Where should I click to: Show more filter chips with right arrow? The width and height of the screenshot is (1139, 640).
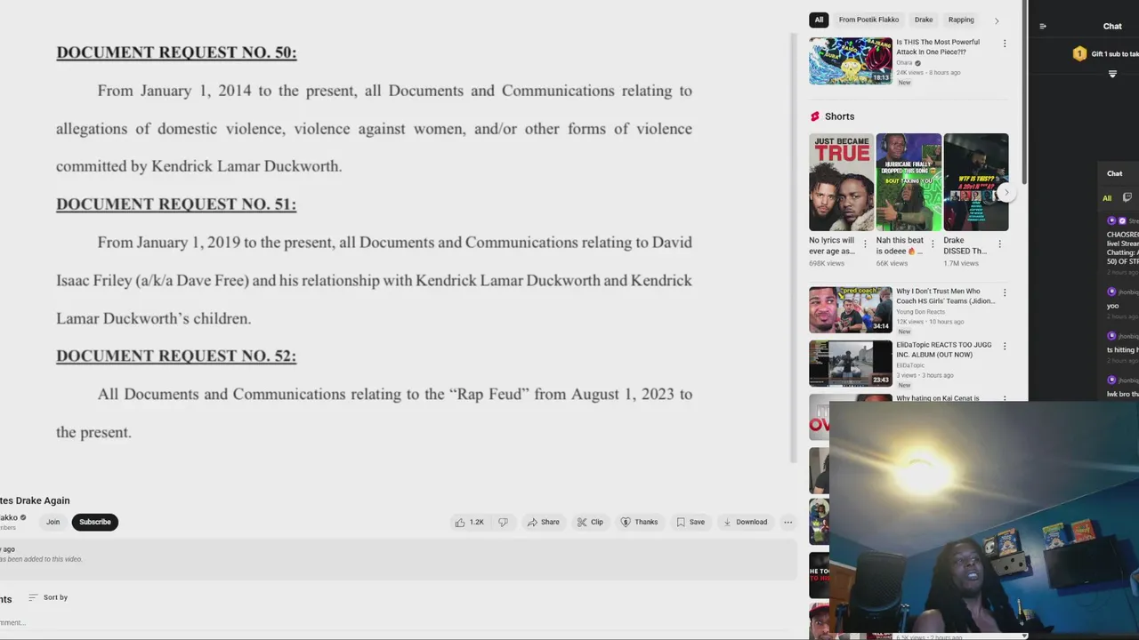997,20
